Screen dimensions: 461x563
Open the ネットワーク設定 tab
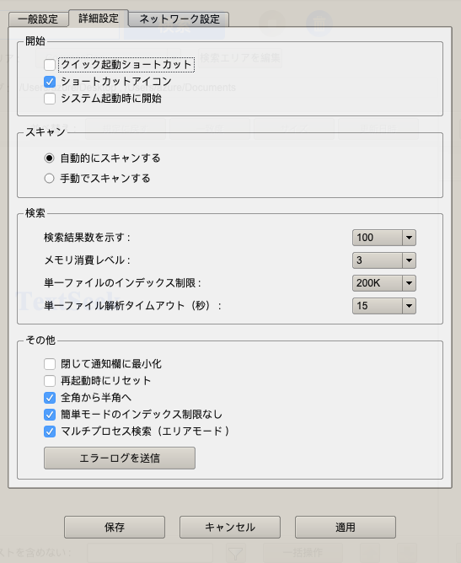[x=179, y=19]
